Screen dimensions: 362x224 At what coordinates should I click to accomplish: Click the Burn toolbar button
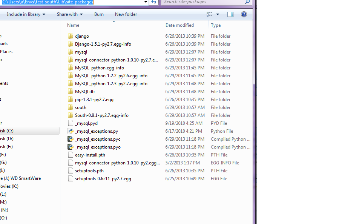[99, 14]
